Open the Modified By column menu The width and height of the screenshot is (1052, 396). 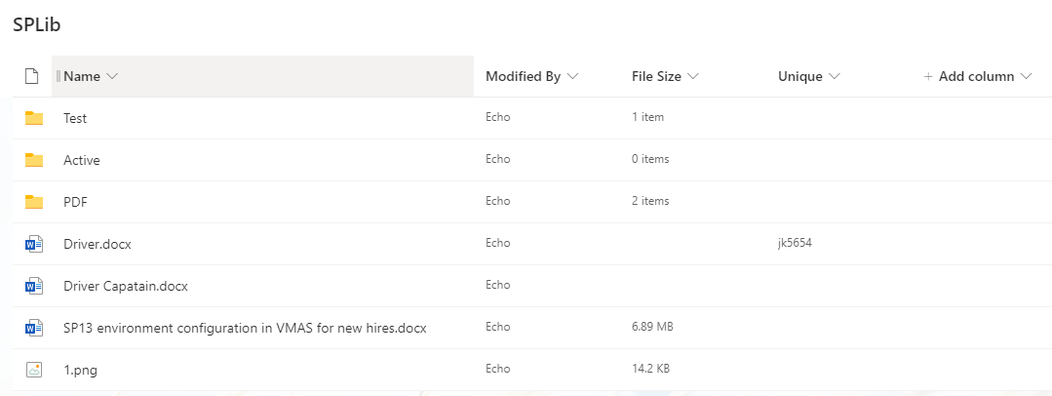572,76
